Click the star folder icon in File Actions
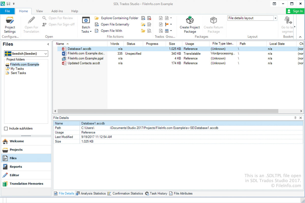Image resolution: width=305 pixels, height=203 pixels. [x=143, y=31]
